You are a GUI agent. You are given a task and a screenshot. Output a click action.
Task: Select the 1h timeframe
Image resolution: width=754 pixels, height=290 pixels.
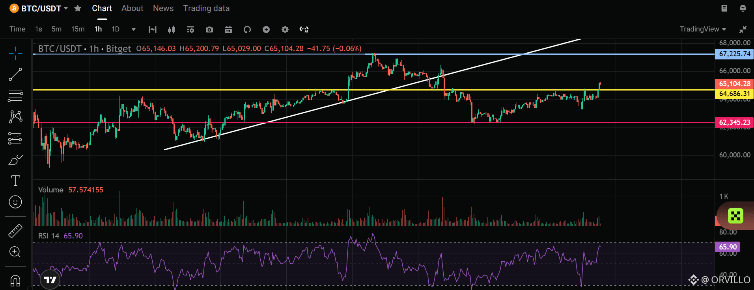click(x=98, y=29)
